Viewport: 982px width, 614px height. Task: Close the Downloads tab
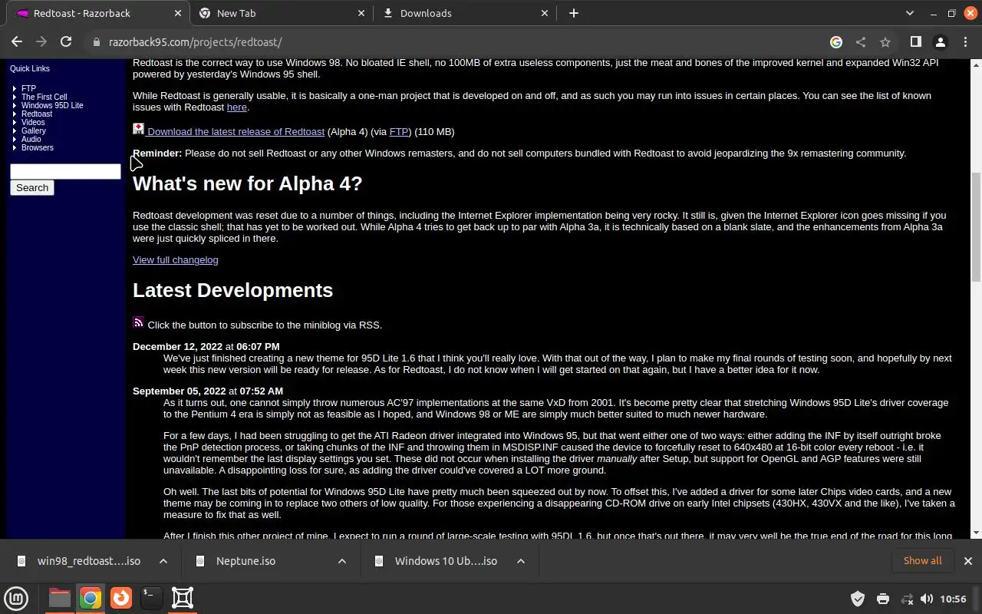point(545,13)
